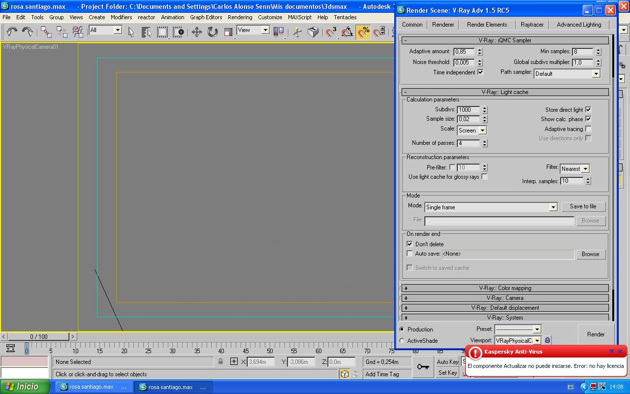Image resolution: width=630 pixels, height=394 pixels.
Task: Click the Use Pivot Point Center icon
Action: [x=279, y=32]
